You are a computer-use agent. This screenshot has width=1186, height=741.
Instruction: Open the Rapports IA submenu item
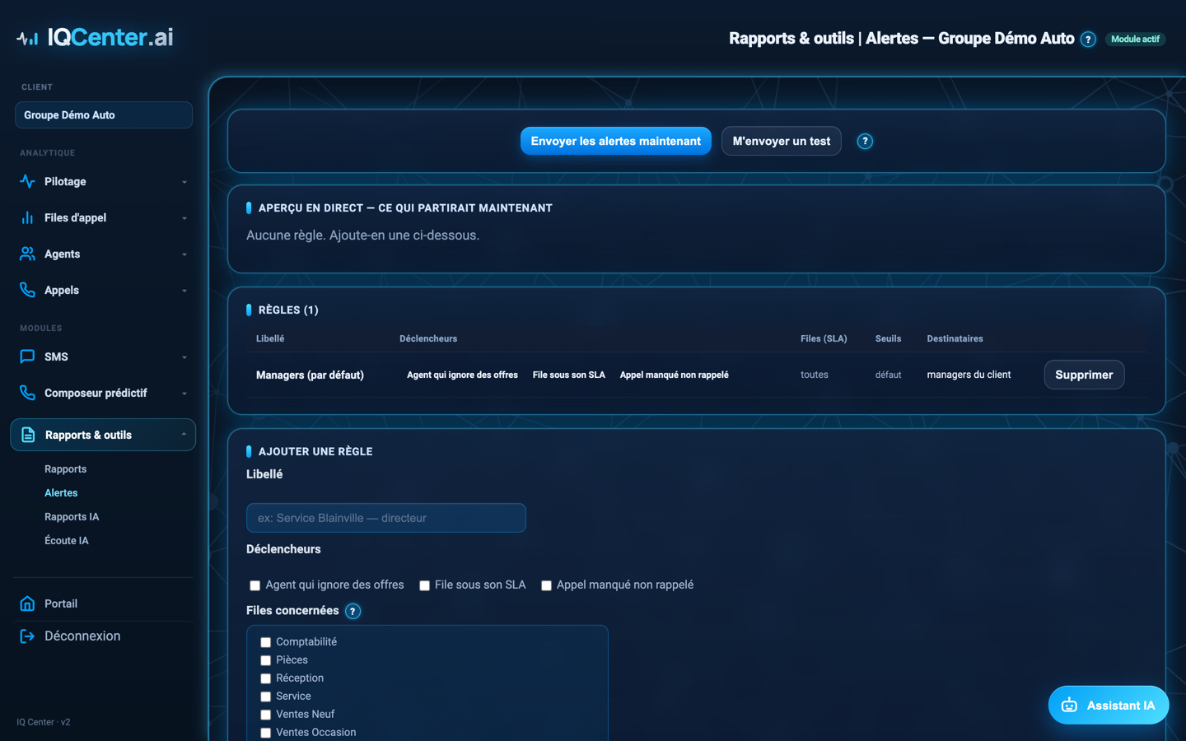[x=72, y=517]
